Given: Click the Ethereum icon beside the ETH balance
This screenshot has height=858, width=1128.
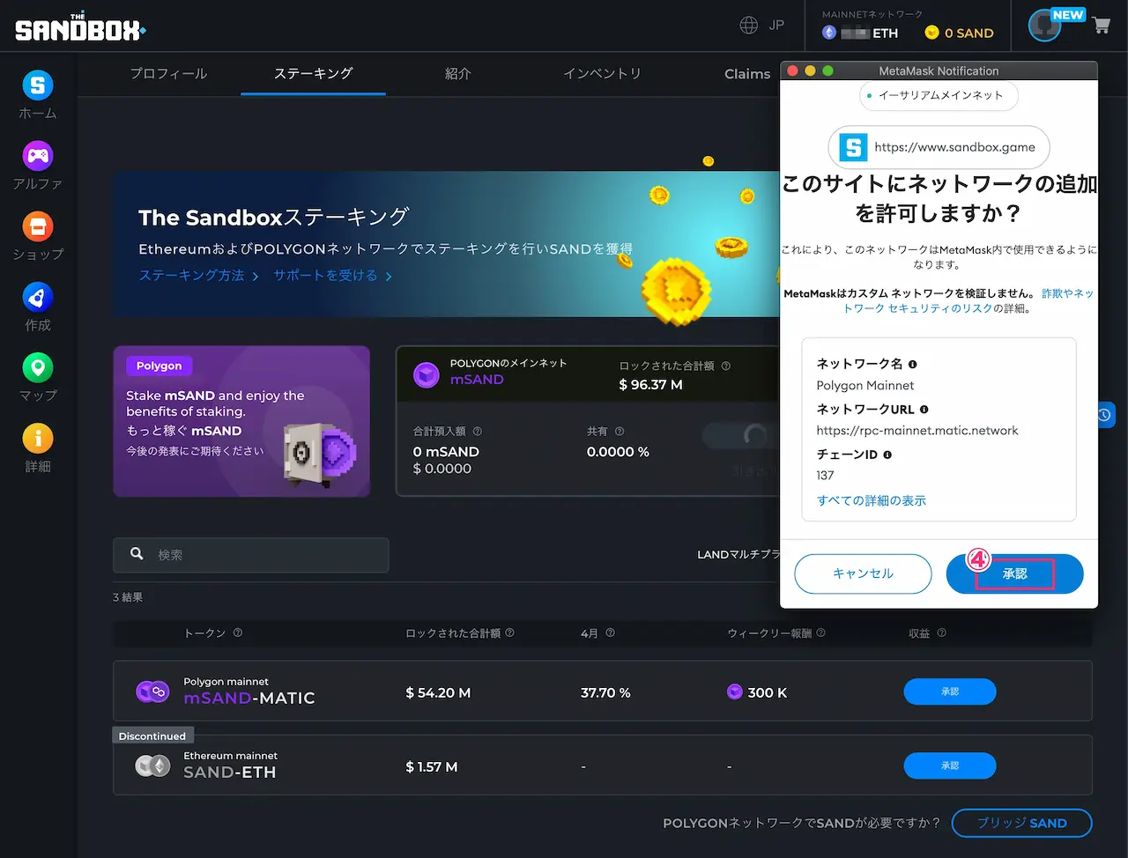Looking at the screenshot, I should pyautogui.click(x=828, y=33).
